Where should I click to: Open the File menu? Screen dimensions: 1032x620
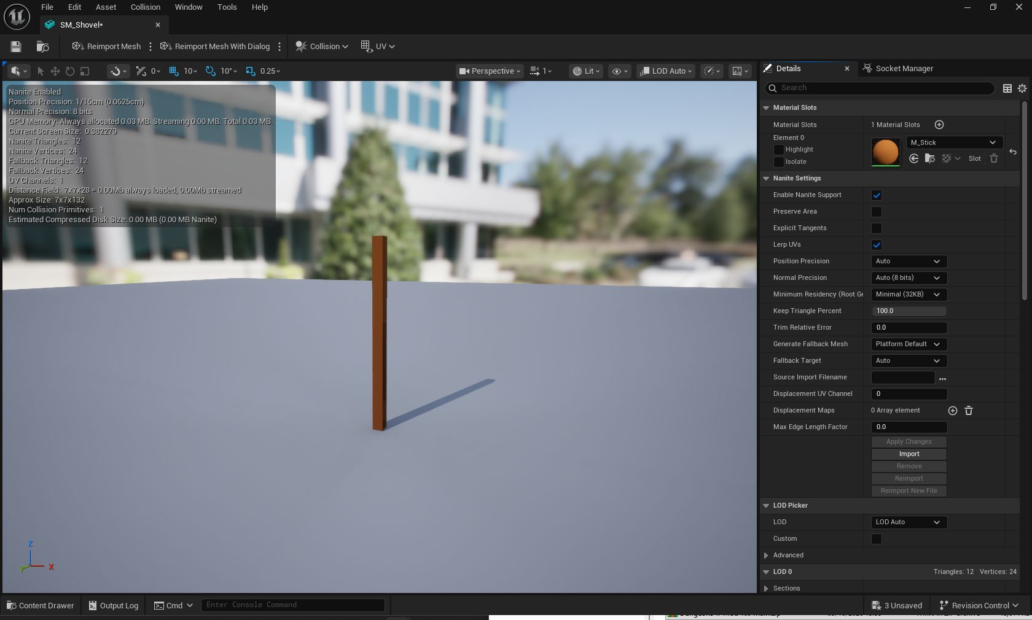point(47,7)
